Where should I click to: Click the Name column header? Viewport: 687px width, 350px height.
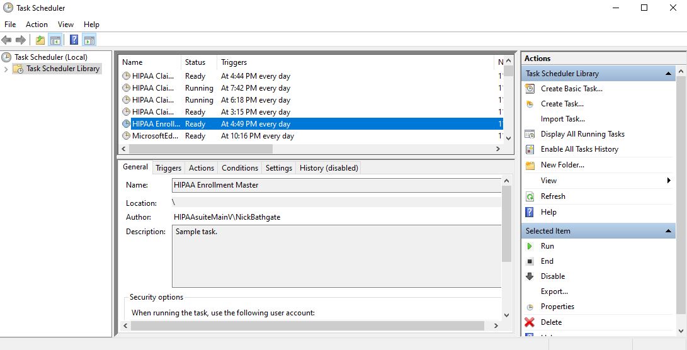(x=149, y=62)
